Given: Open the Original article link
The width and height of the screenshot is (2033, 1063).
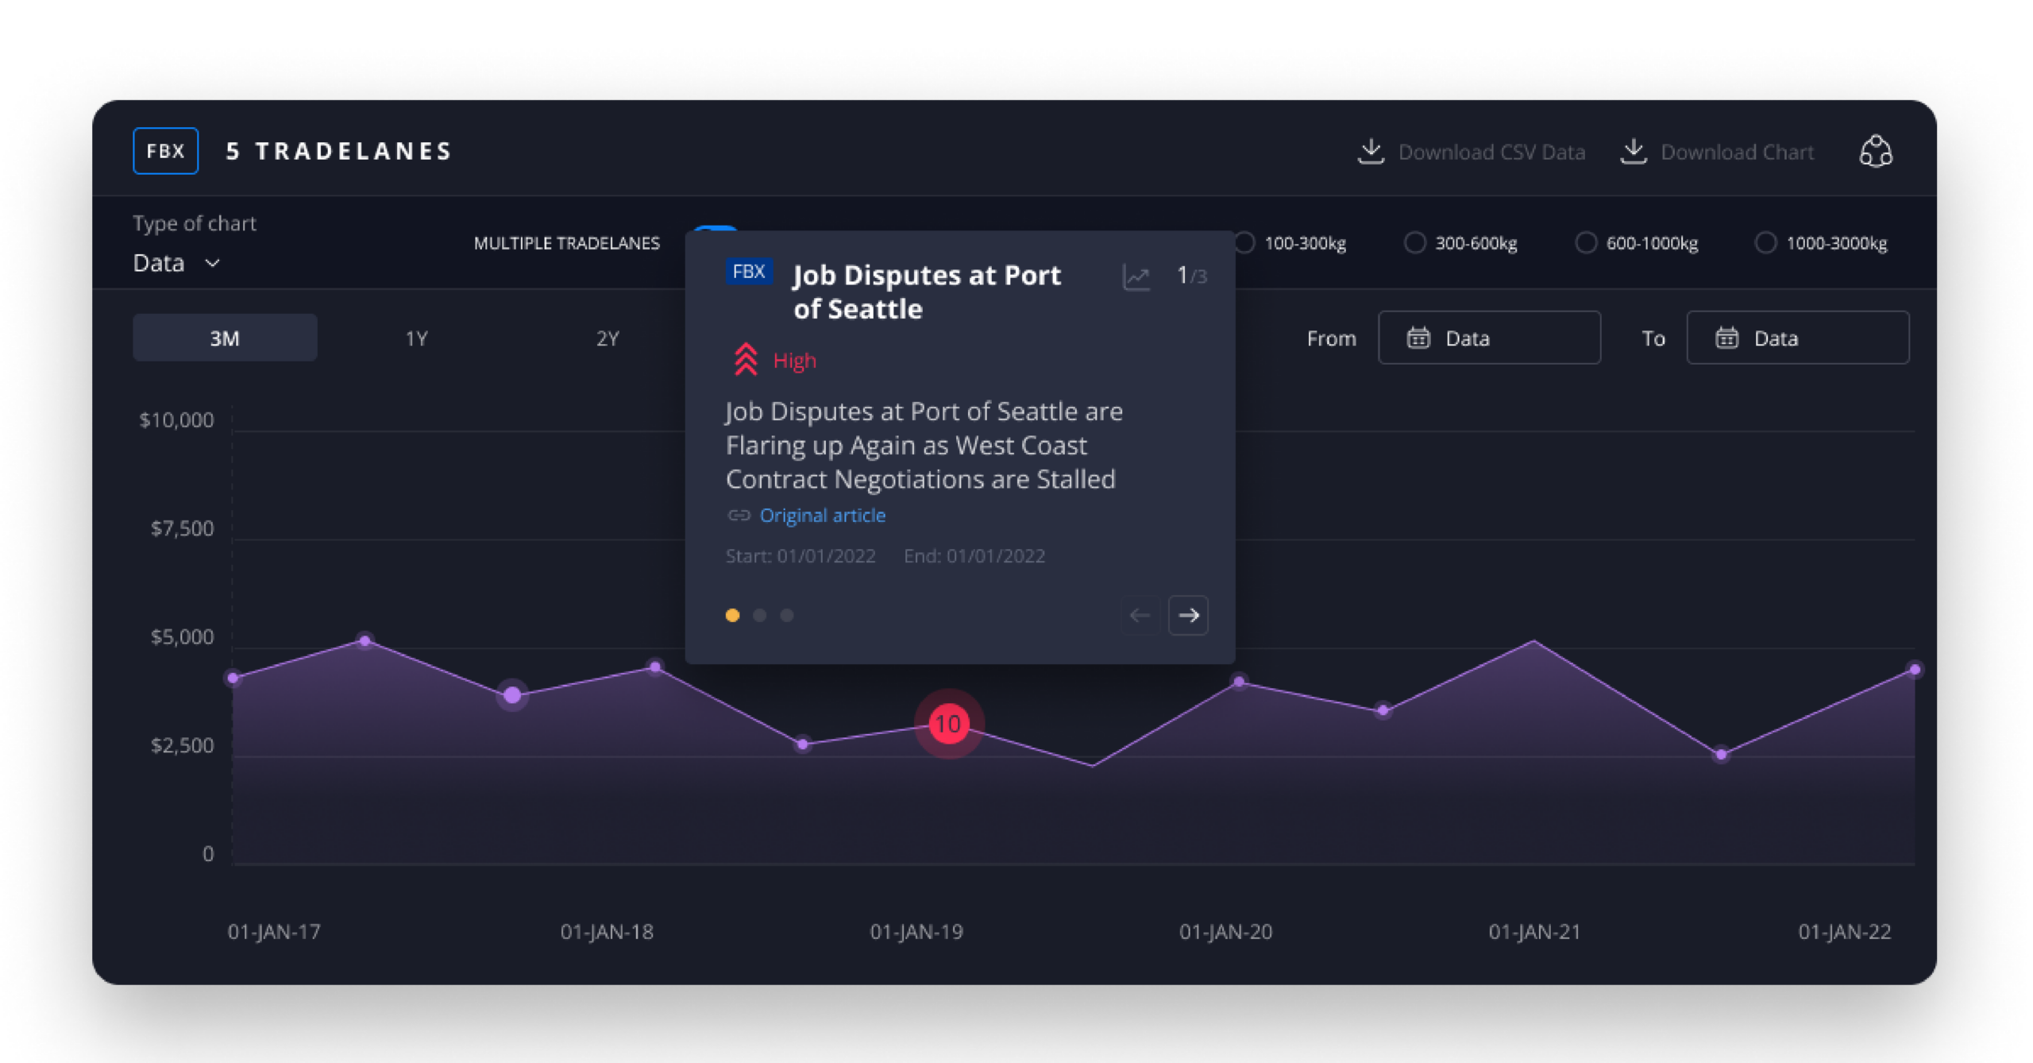Looking at the screenshot, I should (x=822, y=516).
